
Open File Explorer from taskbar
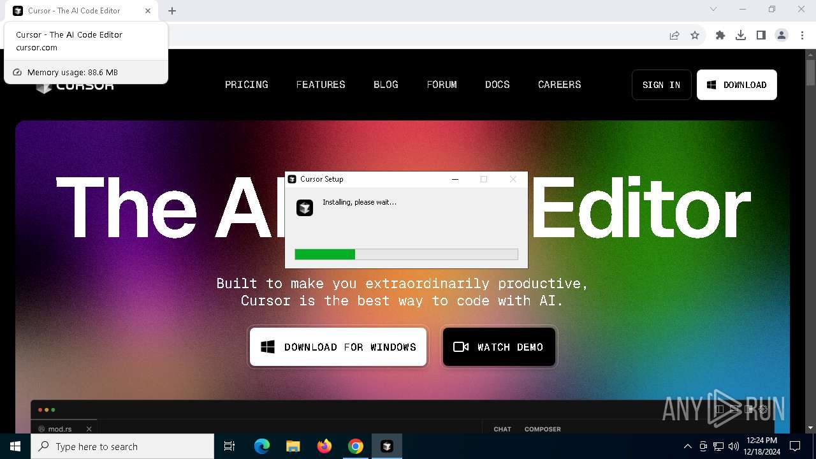[293, 446]
